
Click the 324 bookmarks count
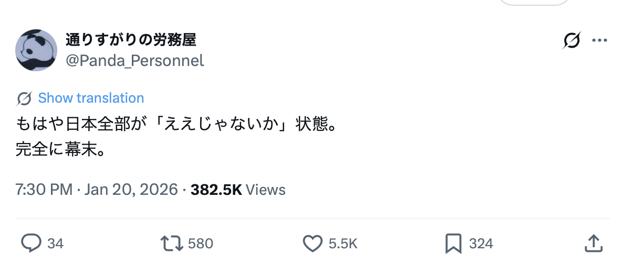tap(481, 243)
